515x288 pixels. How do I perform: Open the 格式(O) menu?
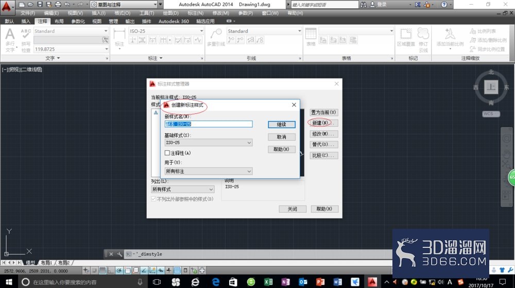pyautogui.click(x=122, y=13)
